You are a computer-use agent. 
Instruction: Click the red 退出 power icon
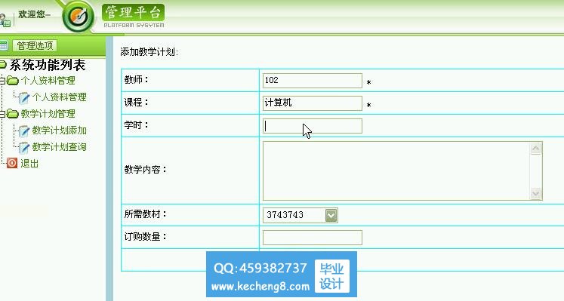tap(12, 163)
